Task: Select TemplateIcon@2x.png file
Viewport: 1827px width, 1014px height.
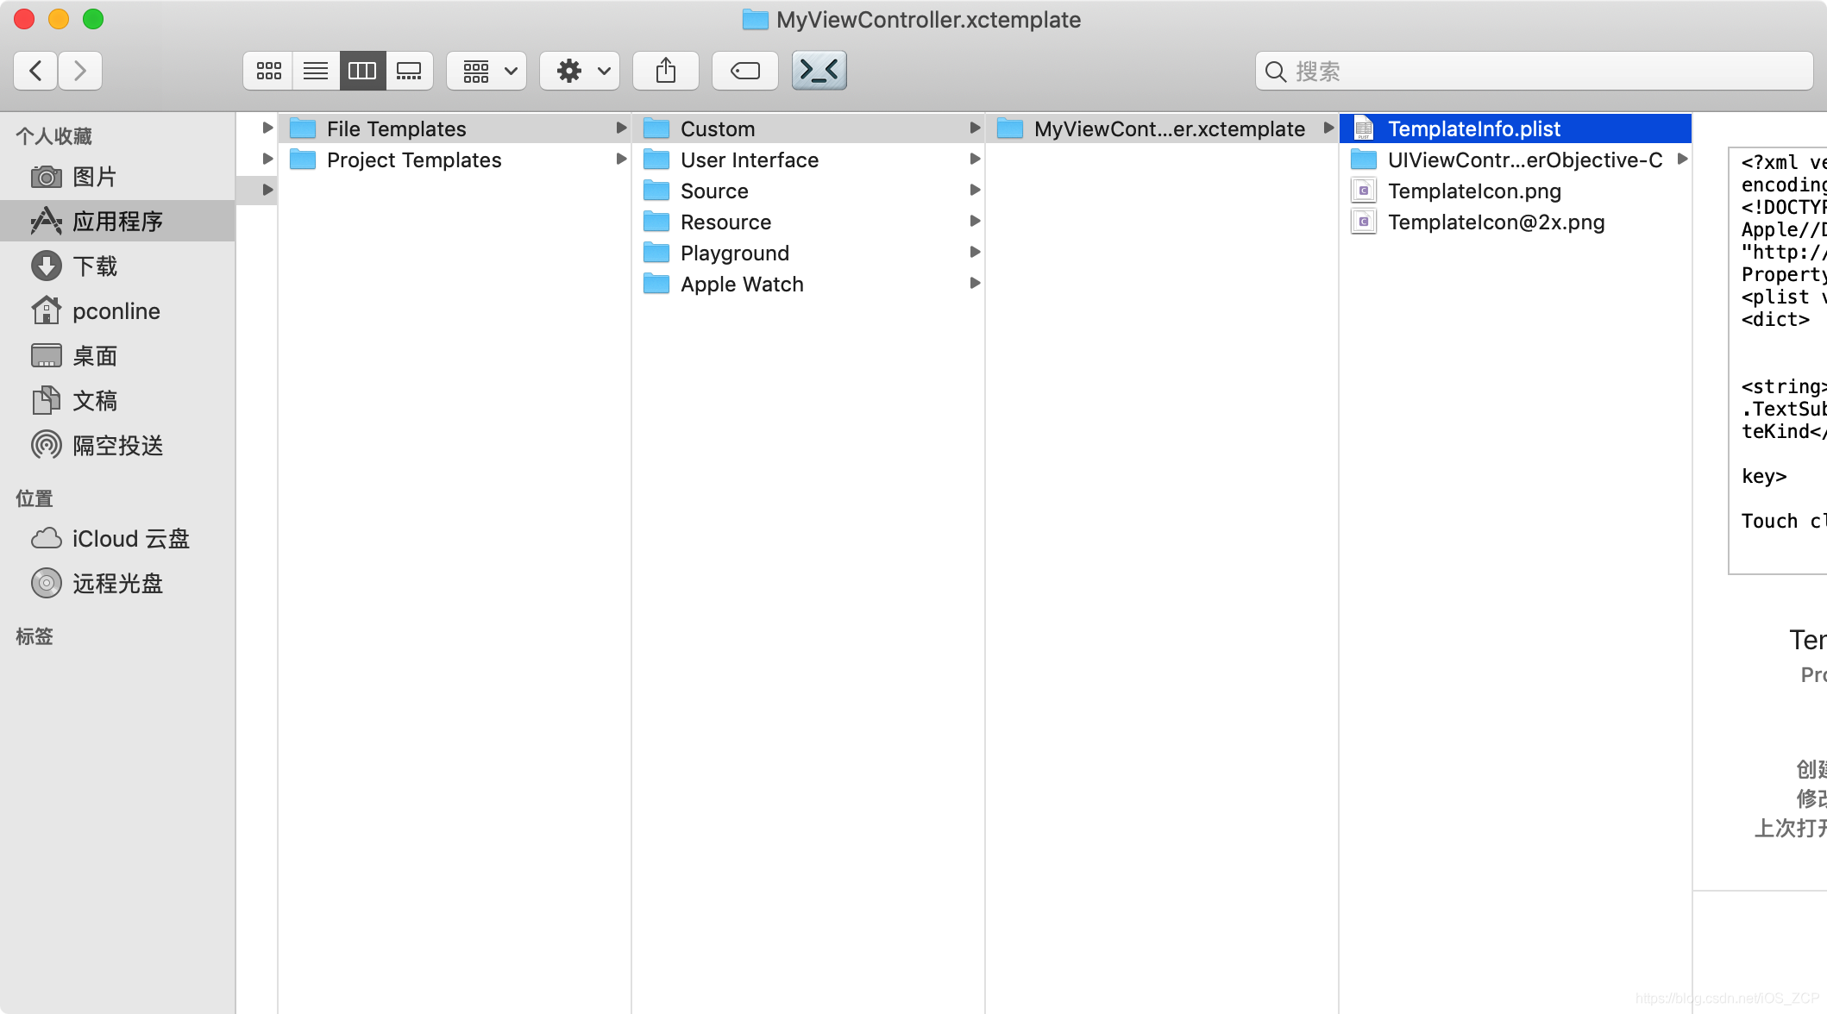Action: pyautogui.click(x=1496, y=222)
